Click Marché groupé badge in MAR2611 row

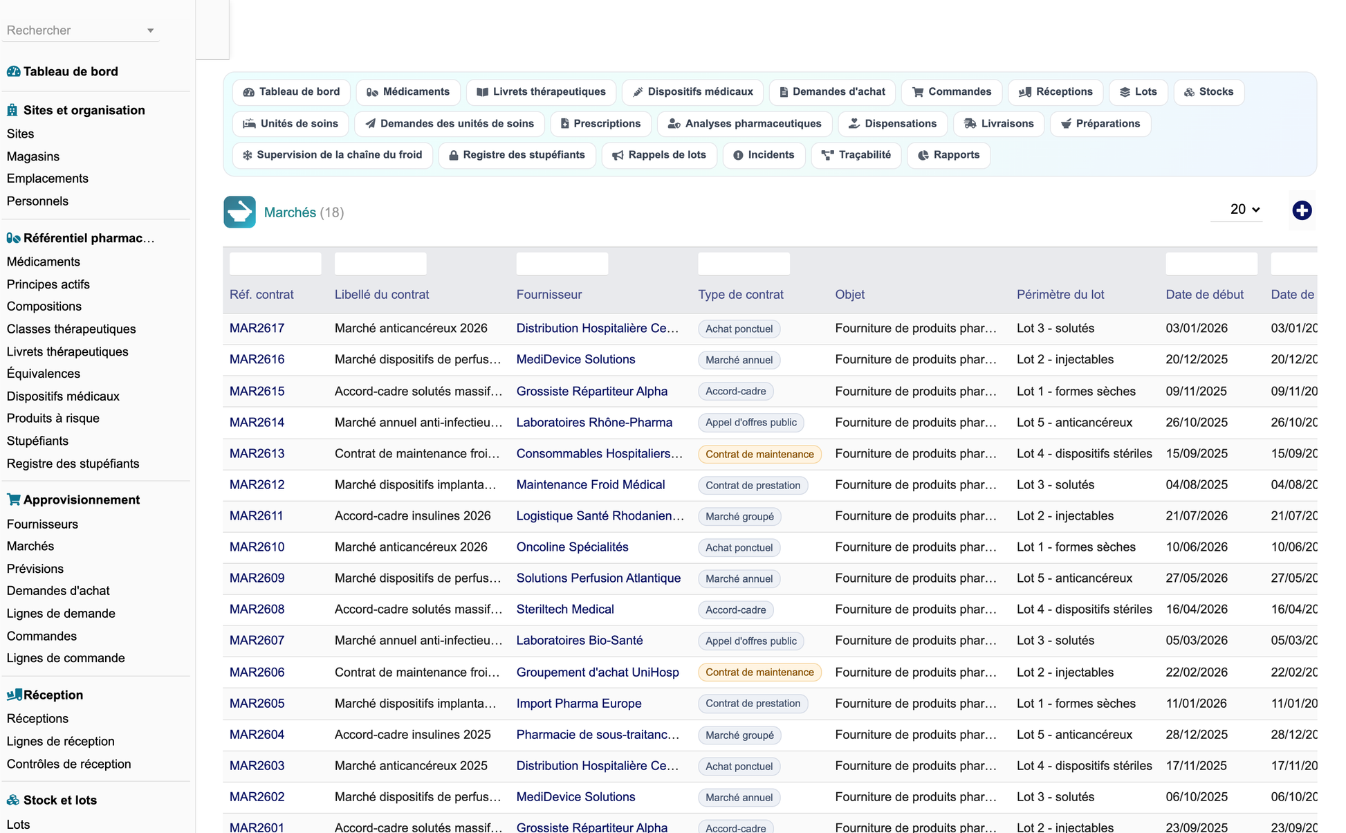[739, 517]
